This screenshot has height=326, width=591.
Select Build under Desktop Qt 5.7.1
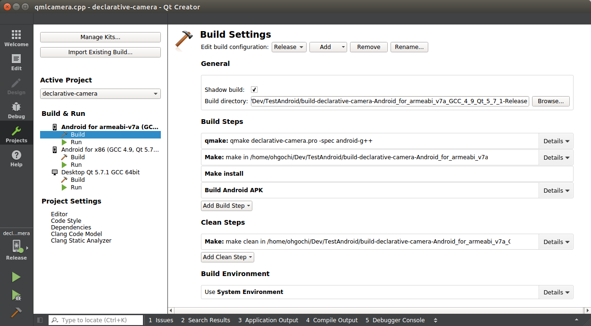pyautogui.click(x=77, y=180)
